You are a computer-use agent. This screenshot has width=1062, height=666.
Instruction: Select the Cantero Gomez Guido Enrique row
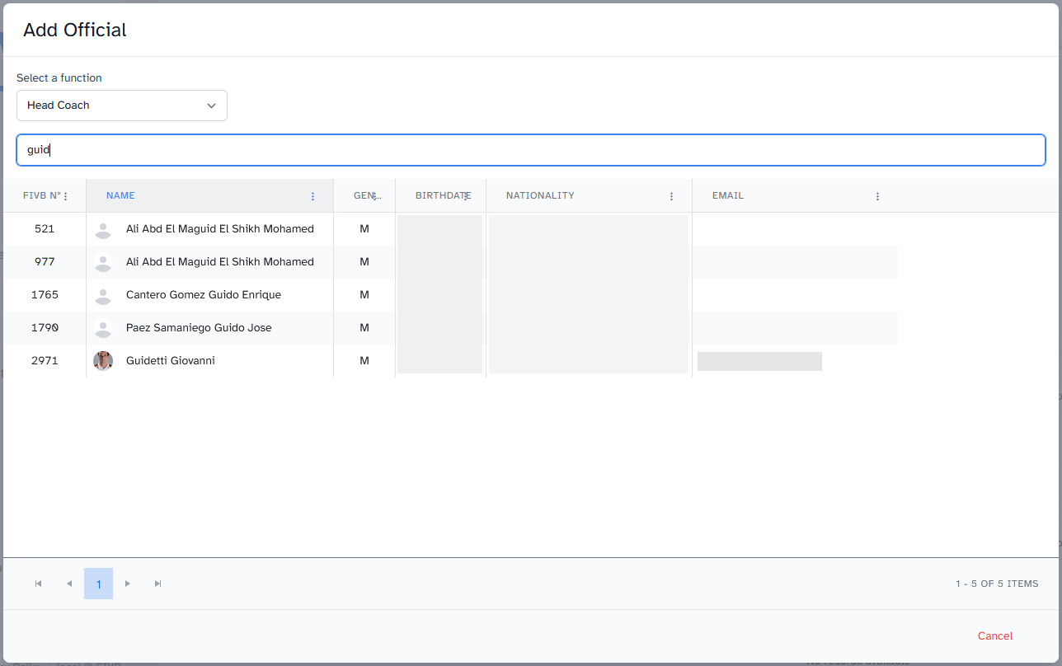(x=203, y=295)
